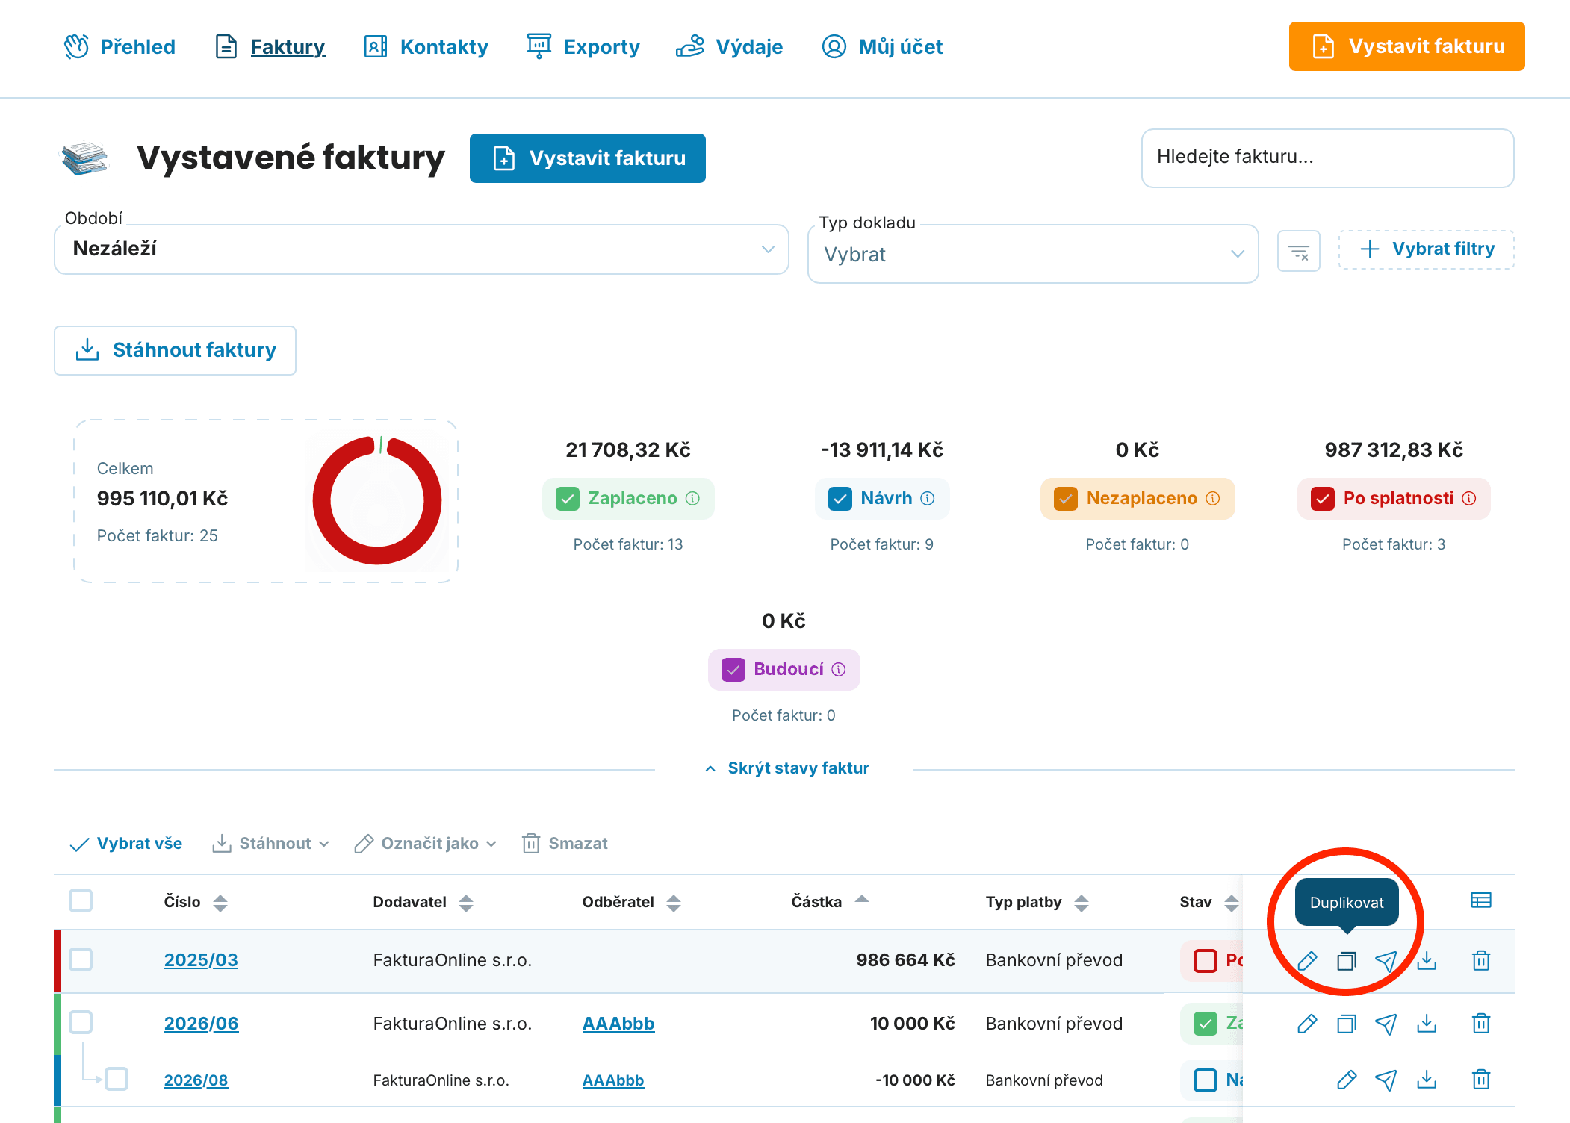Show info for Zaplaceno status
This screenshot has height=1123, width=1570.
(x=692, y=498)
